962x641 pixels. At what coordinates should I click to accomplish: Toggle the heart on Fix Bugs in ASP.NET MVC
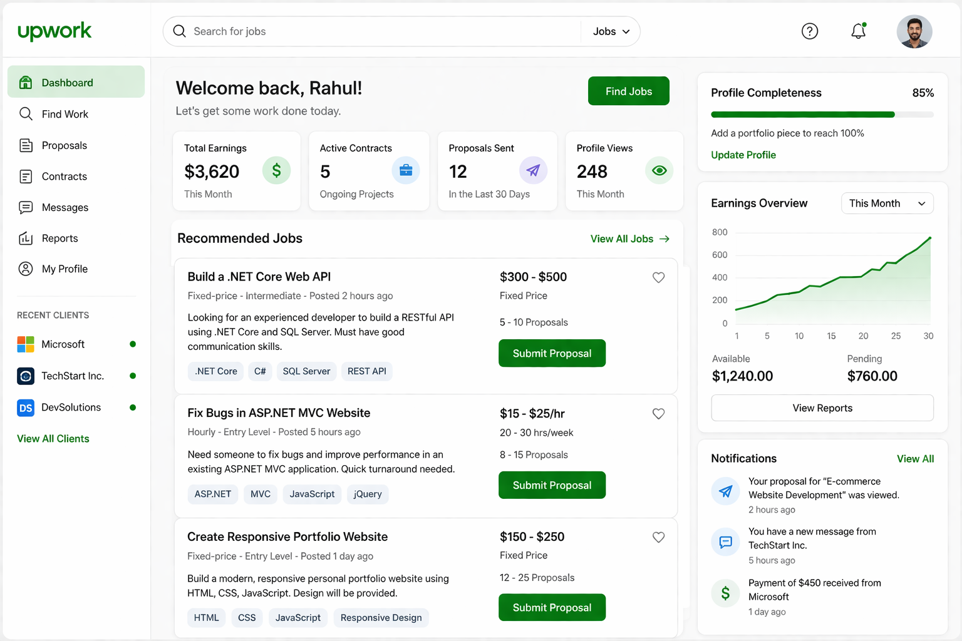(x=658, y=413)
